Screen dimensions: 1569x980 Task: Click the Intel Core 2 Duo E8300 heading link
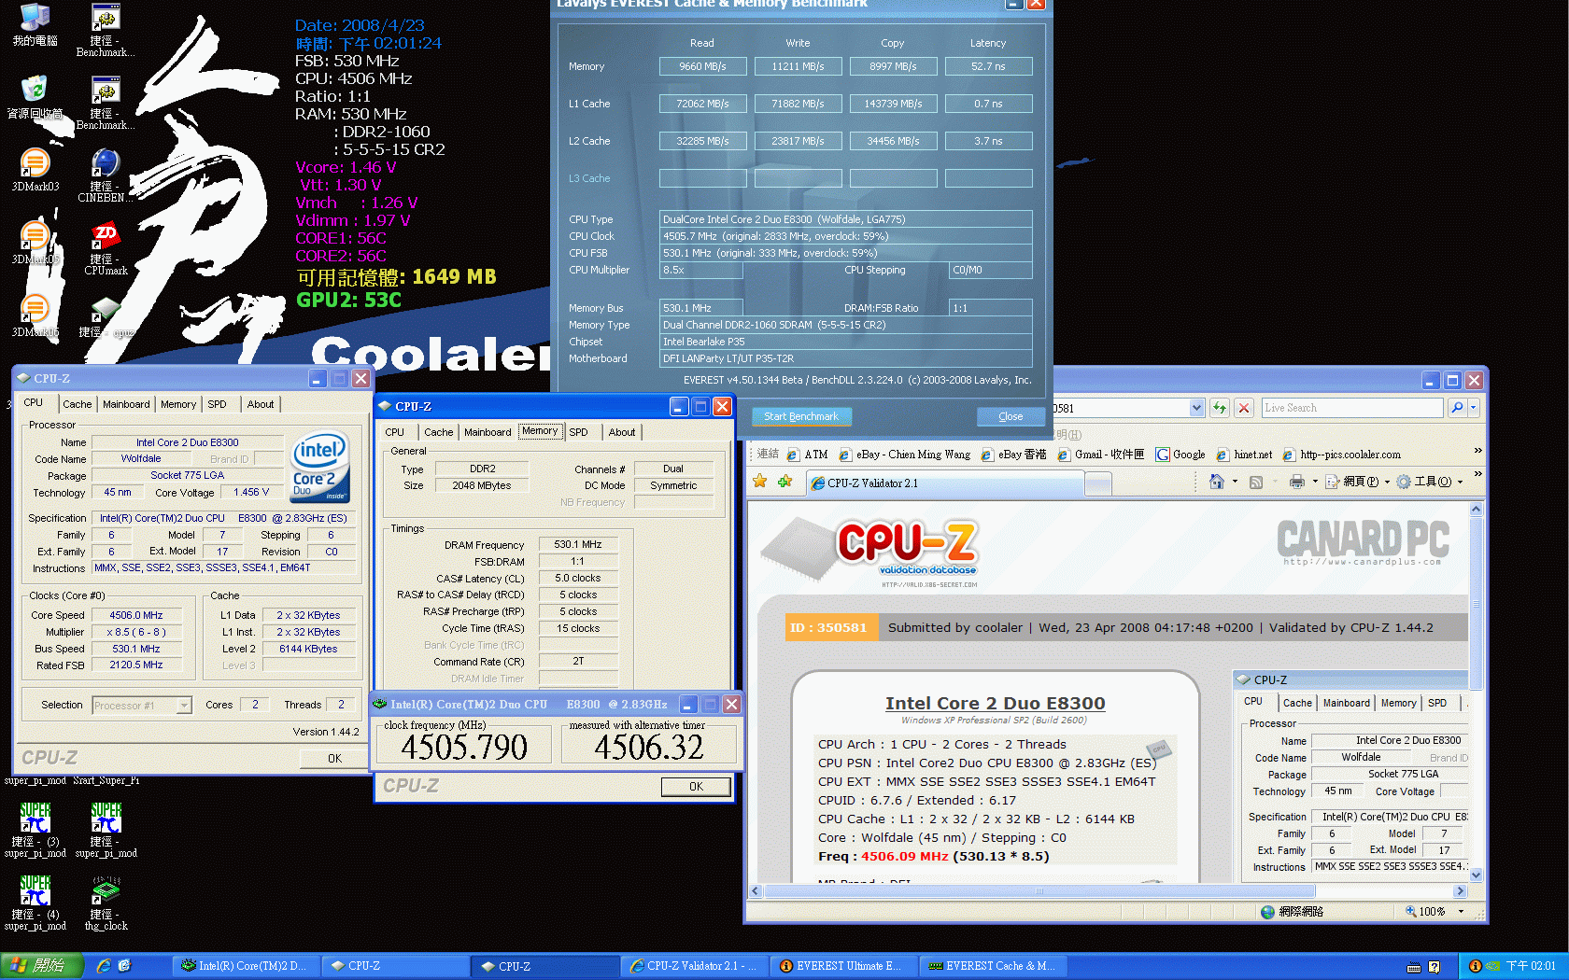click(x=995, y=704)
